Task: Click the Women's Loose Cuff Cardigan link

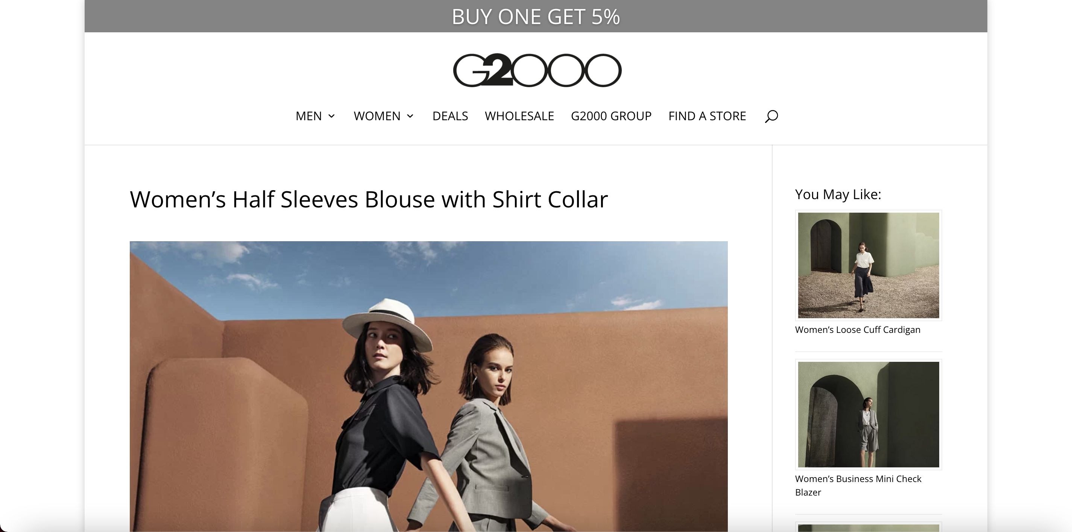Action: [x=858, y=329]
